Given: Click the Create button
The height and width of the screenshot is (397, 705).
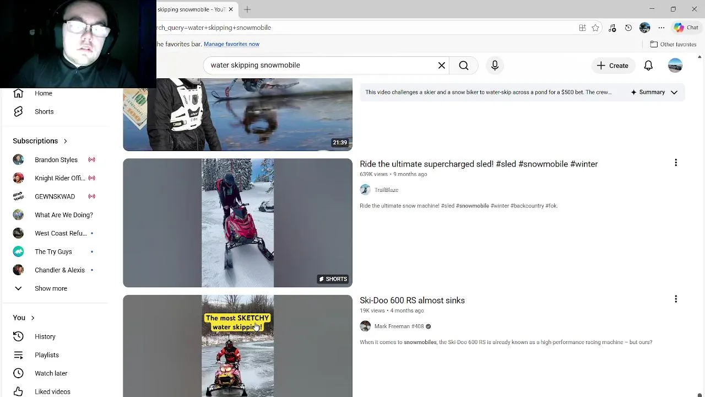Looking at the screenshot, I should [x=612, y=66].
